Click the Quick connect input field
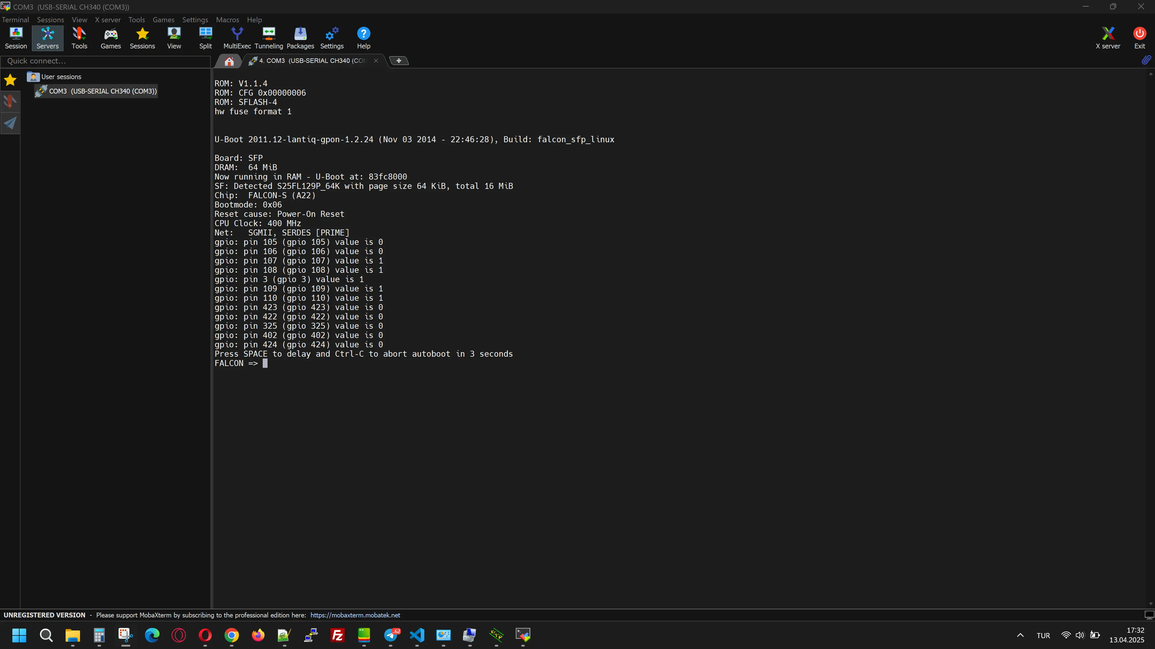Viewport: 1155px width, 649px height. click(x=106, y=61)
